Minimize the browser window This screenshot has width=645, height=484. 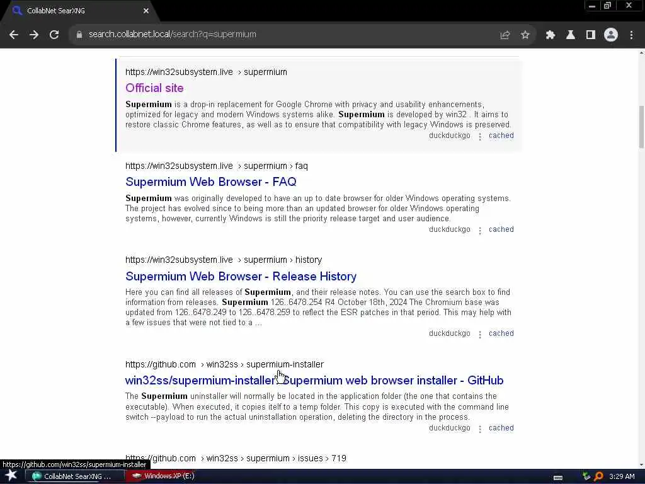pos(592,6)
